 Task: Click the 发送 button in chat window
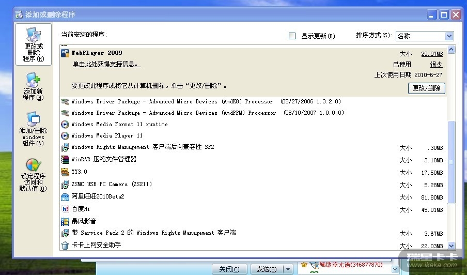pos(267,269)
